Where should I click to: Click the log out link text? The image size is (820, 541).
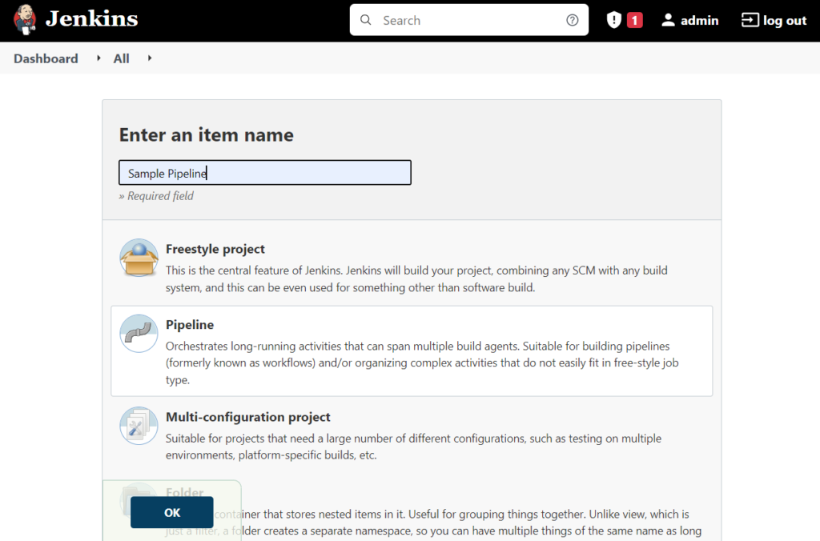(x=783, y=19)
